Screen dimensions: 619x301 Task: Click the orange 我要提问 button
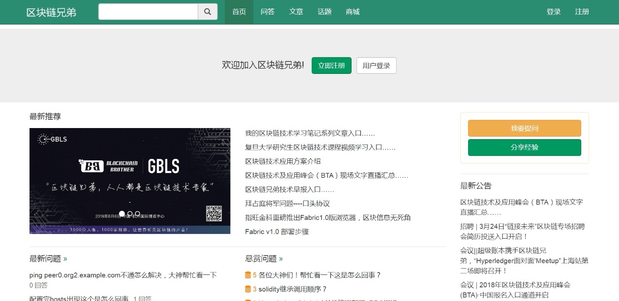click(524, 129)
